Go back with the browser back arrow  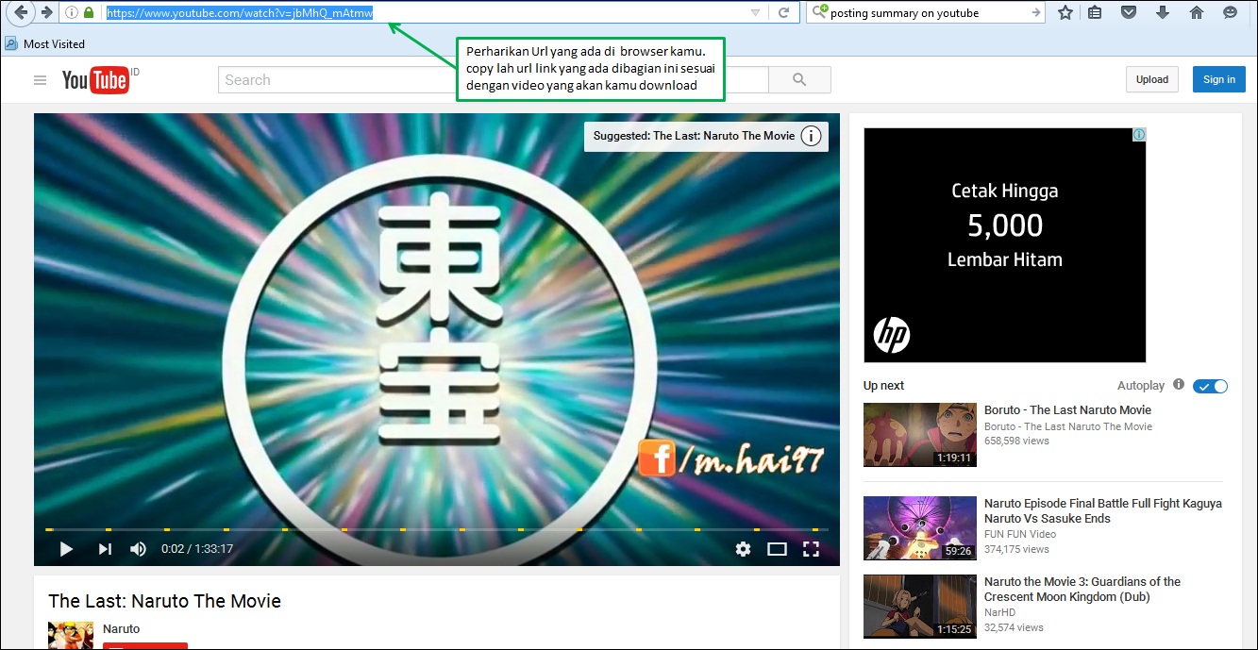click(19, 12)
